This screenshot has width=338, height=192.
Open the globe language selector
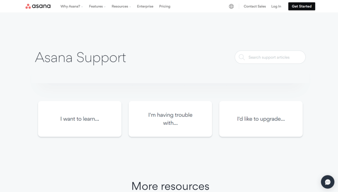pyautogui.click(x=231, y=6)
